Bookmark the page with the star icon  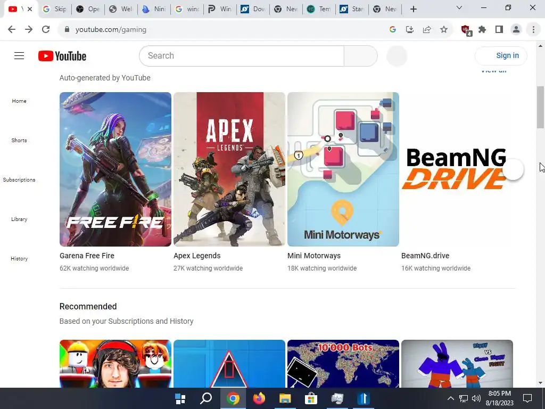(444, 30)
